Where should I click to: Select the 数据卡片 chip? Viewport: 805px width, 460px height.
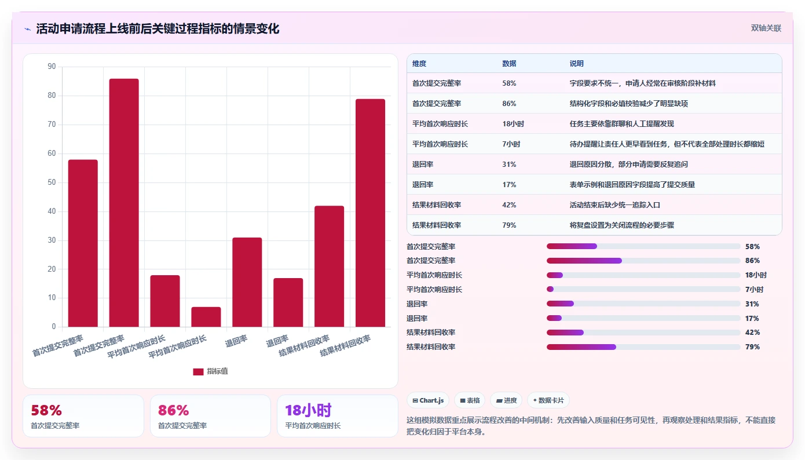548,400
